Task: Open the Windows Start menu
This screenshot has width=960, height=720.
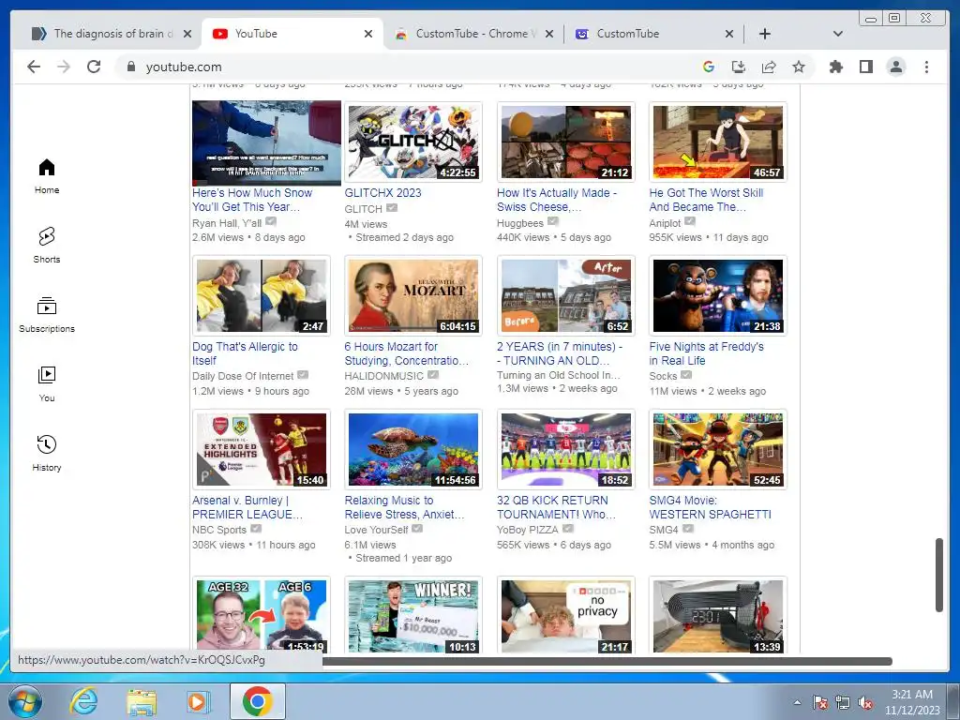Action: pyautogui.click(x=25, y=701)
